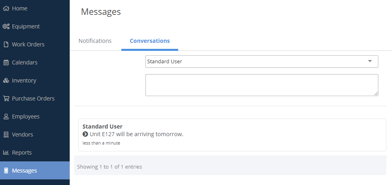Click the Vendors building icon

click(6, 135)
